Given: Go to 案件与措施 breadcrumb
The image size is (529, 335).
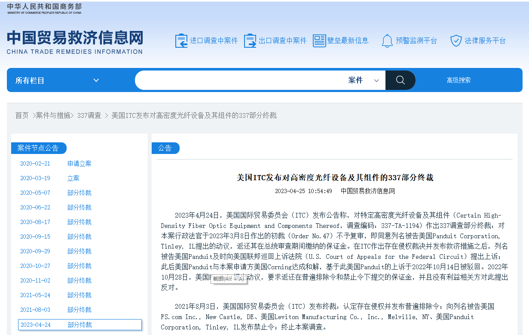Looking at the screenshot, I should pyautogui.click(x=53, y=115).
